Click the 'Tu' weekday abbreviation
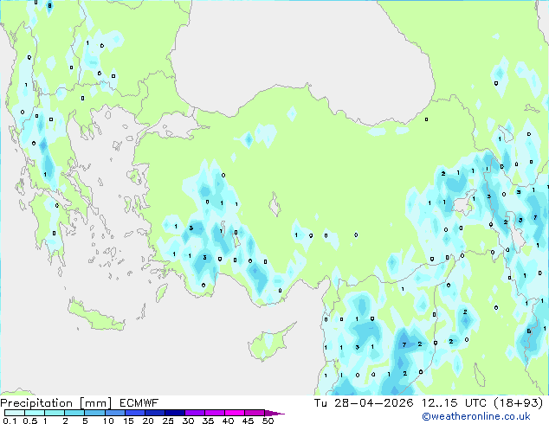The image size is (549, 424). tap(320, 403)
